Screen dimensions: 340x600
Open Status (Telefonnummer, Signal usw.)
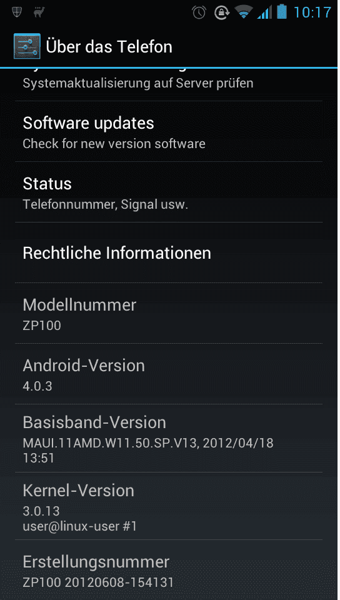click(169, 192)
